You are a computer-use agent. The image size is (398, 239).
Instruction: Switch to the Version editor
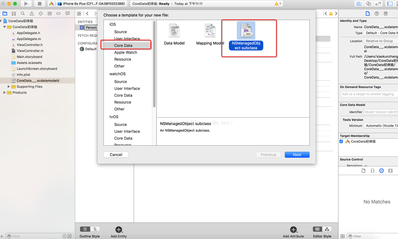coord(378,4)
